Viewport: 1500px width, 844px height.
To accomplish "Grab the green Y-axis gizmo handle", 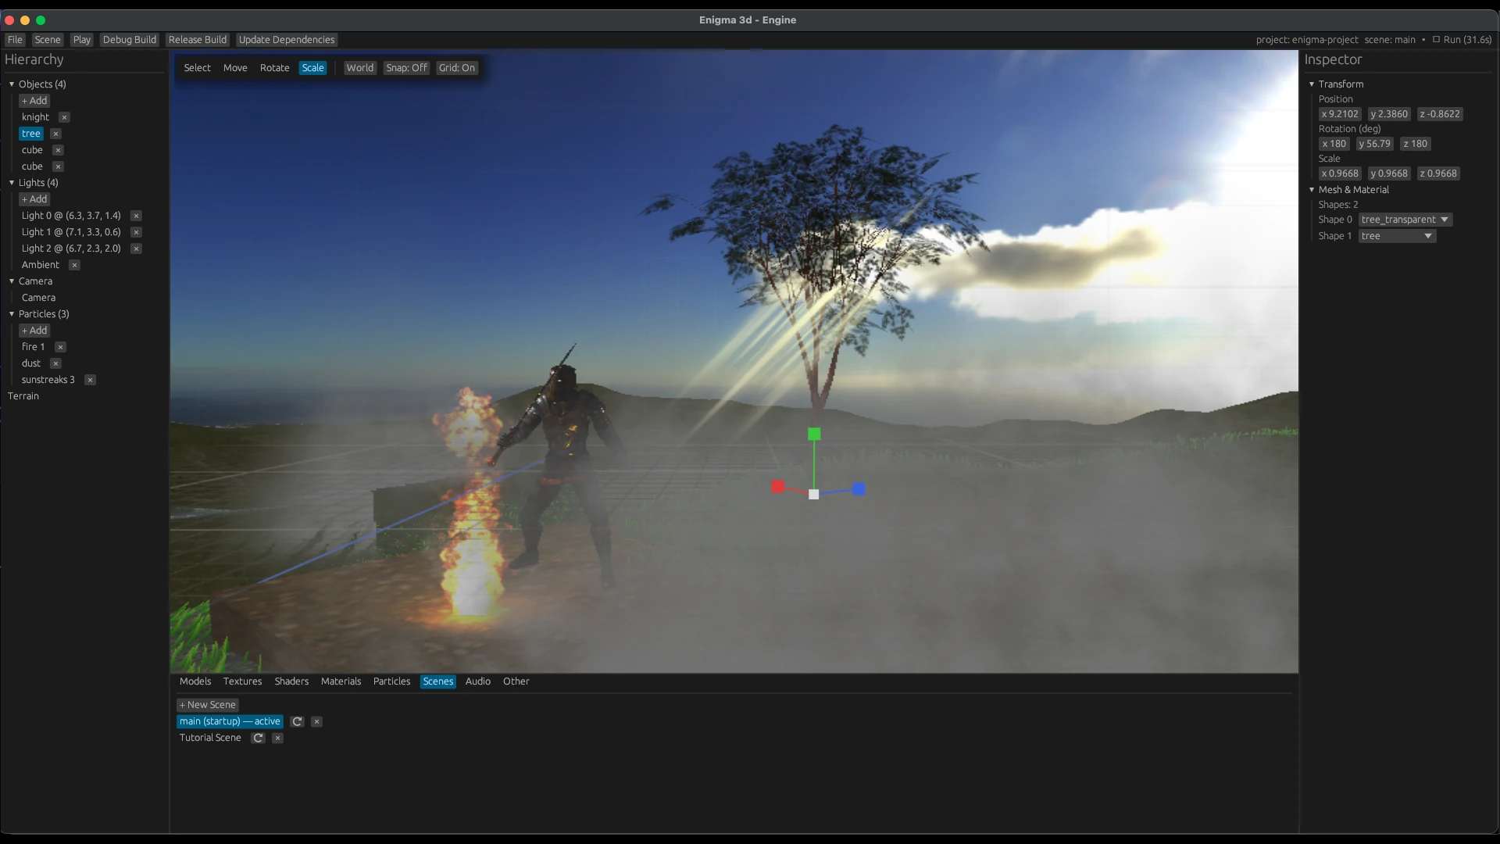I will (814, 434).
